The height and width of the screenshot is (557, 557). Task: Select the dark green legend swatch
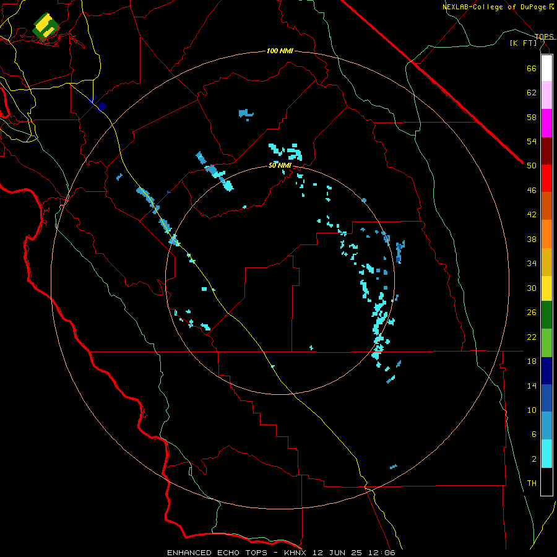(546, 315)
